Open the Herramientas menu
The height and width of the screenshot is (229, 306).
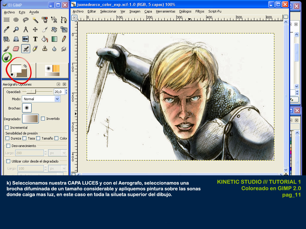coord(166,12)
